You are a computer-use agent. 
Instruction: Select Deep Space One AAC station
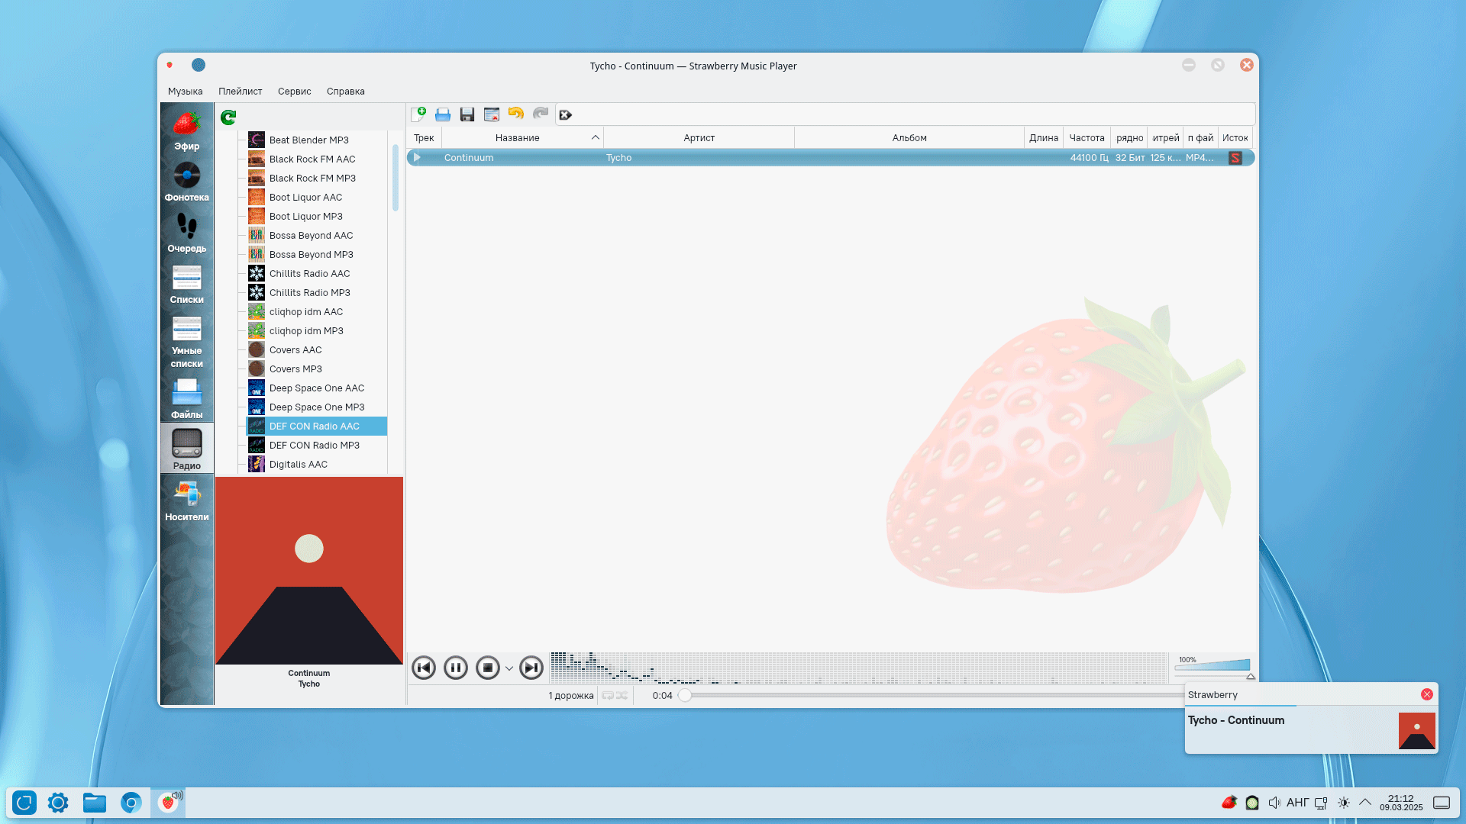tap(316, 388)
